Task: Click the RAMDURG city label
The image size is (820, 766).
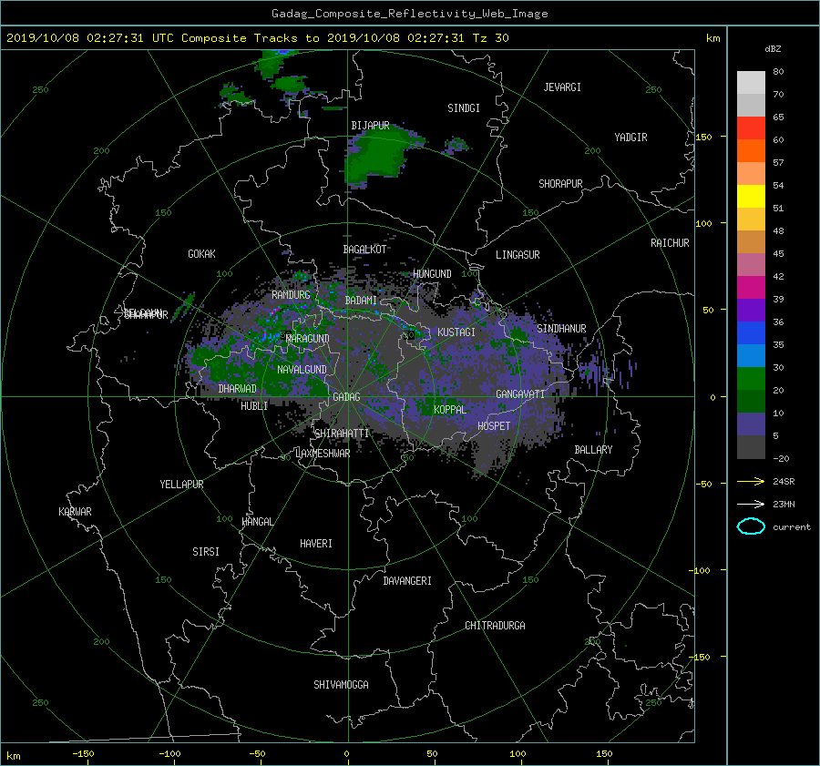Action: (x=291, y=295)
